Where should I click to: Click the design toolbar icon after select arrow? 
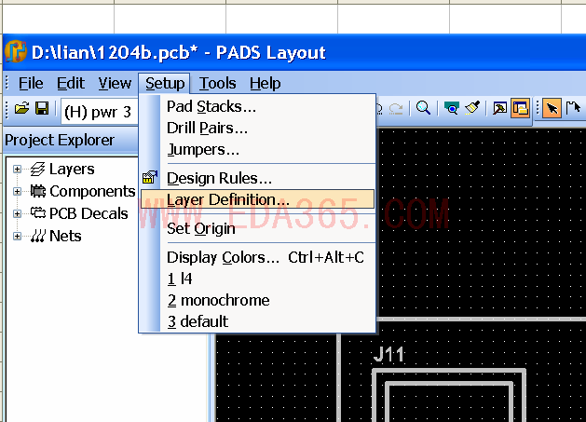pos(573,108)
